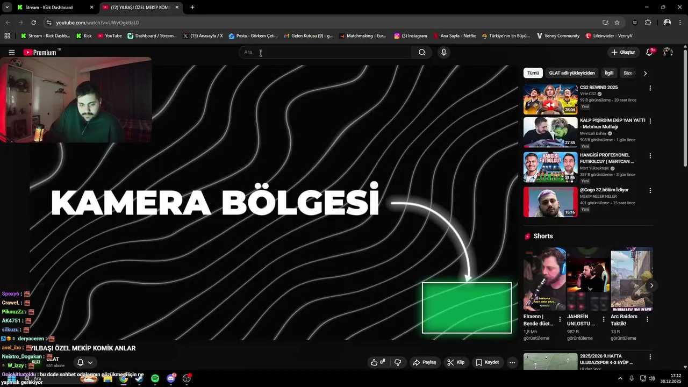Open Chrome tab search dropdown

[x=6, y=8]
